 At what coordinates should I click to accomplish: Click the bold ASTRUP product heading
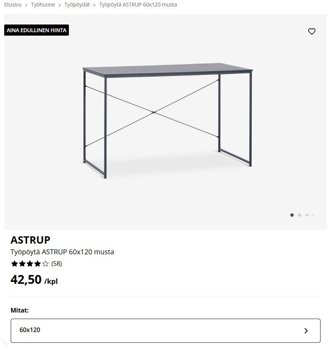(x=30, y=240)
